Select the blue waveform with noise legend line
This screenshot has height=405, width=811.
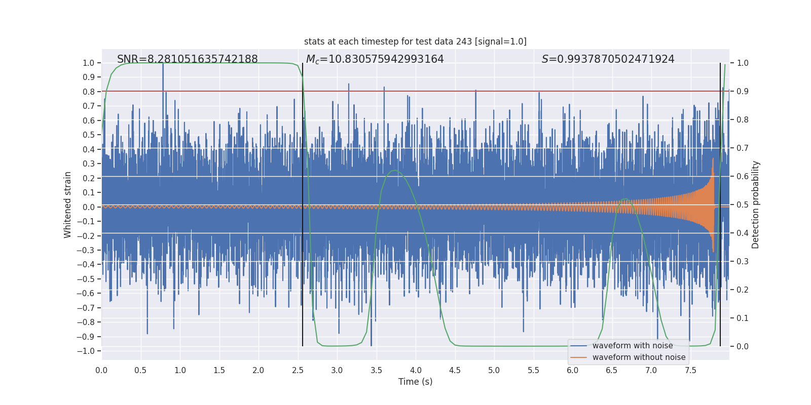pyautogui.click(x=578, y=346)
